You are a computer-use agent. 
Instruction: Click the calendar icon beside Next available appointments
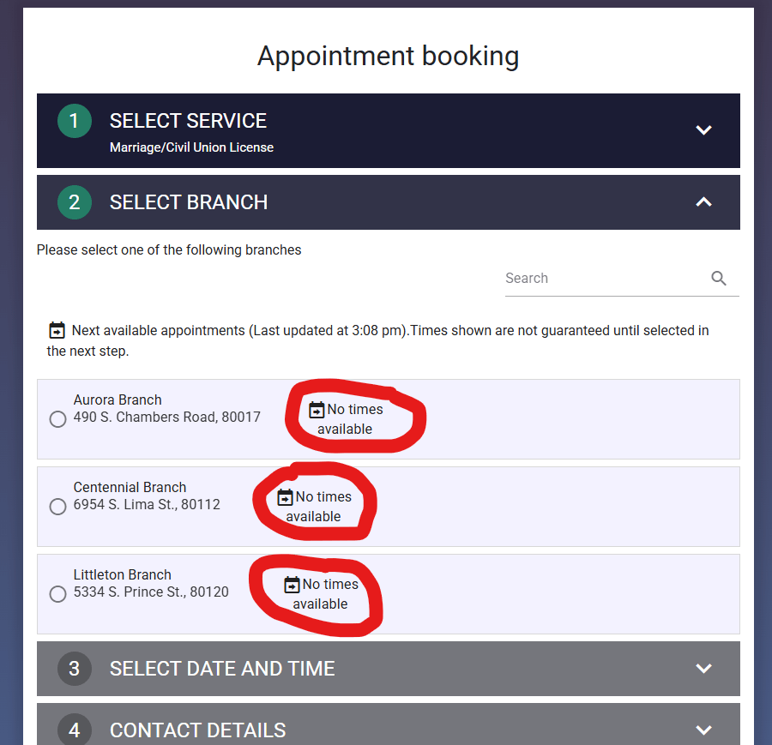pos(57,330)
